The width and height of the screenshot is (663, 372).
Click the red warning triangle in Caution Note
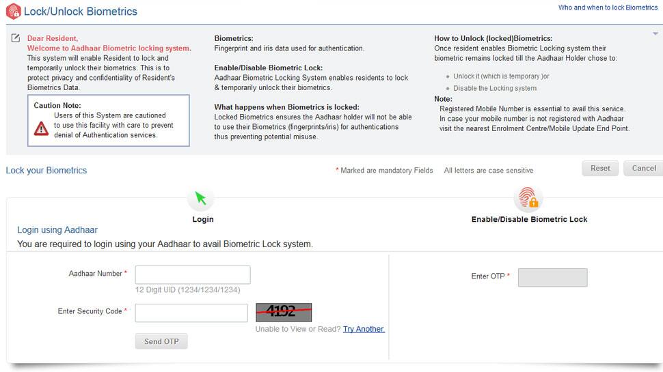pyautogui.click(x=41, y=128)
